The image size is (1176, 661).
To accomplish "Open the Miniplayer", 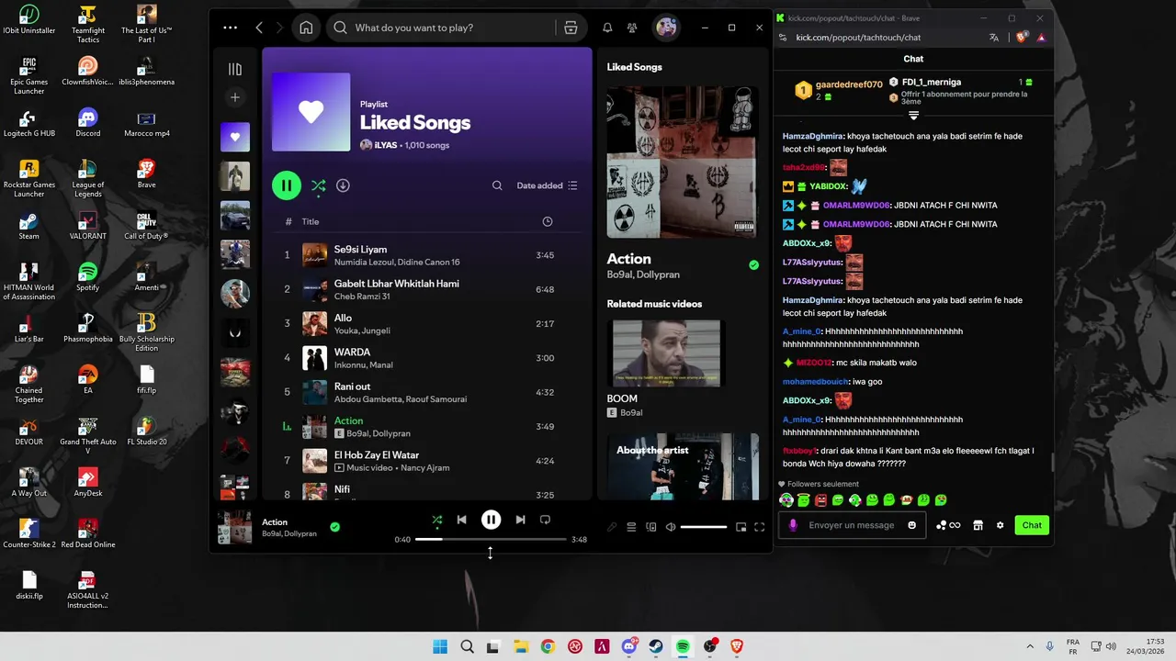I will pos(741,527).
